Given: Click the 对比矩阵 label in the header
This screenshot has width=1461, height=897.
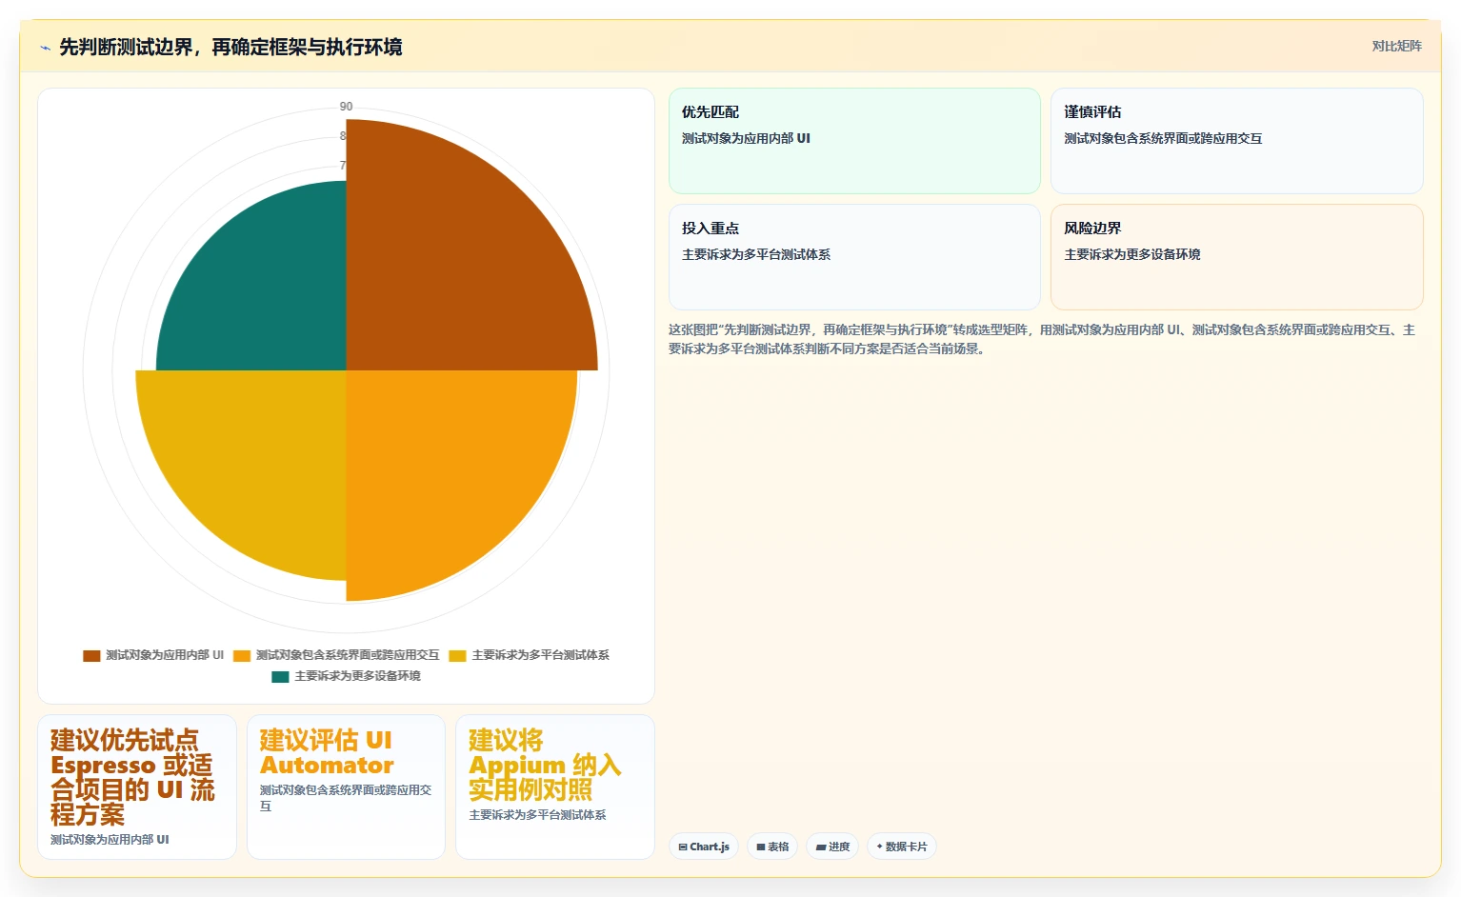Looking at the screenshot, I should (x=1396, y=46).
